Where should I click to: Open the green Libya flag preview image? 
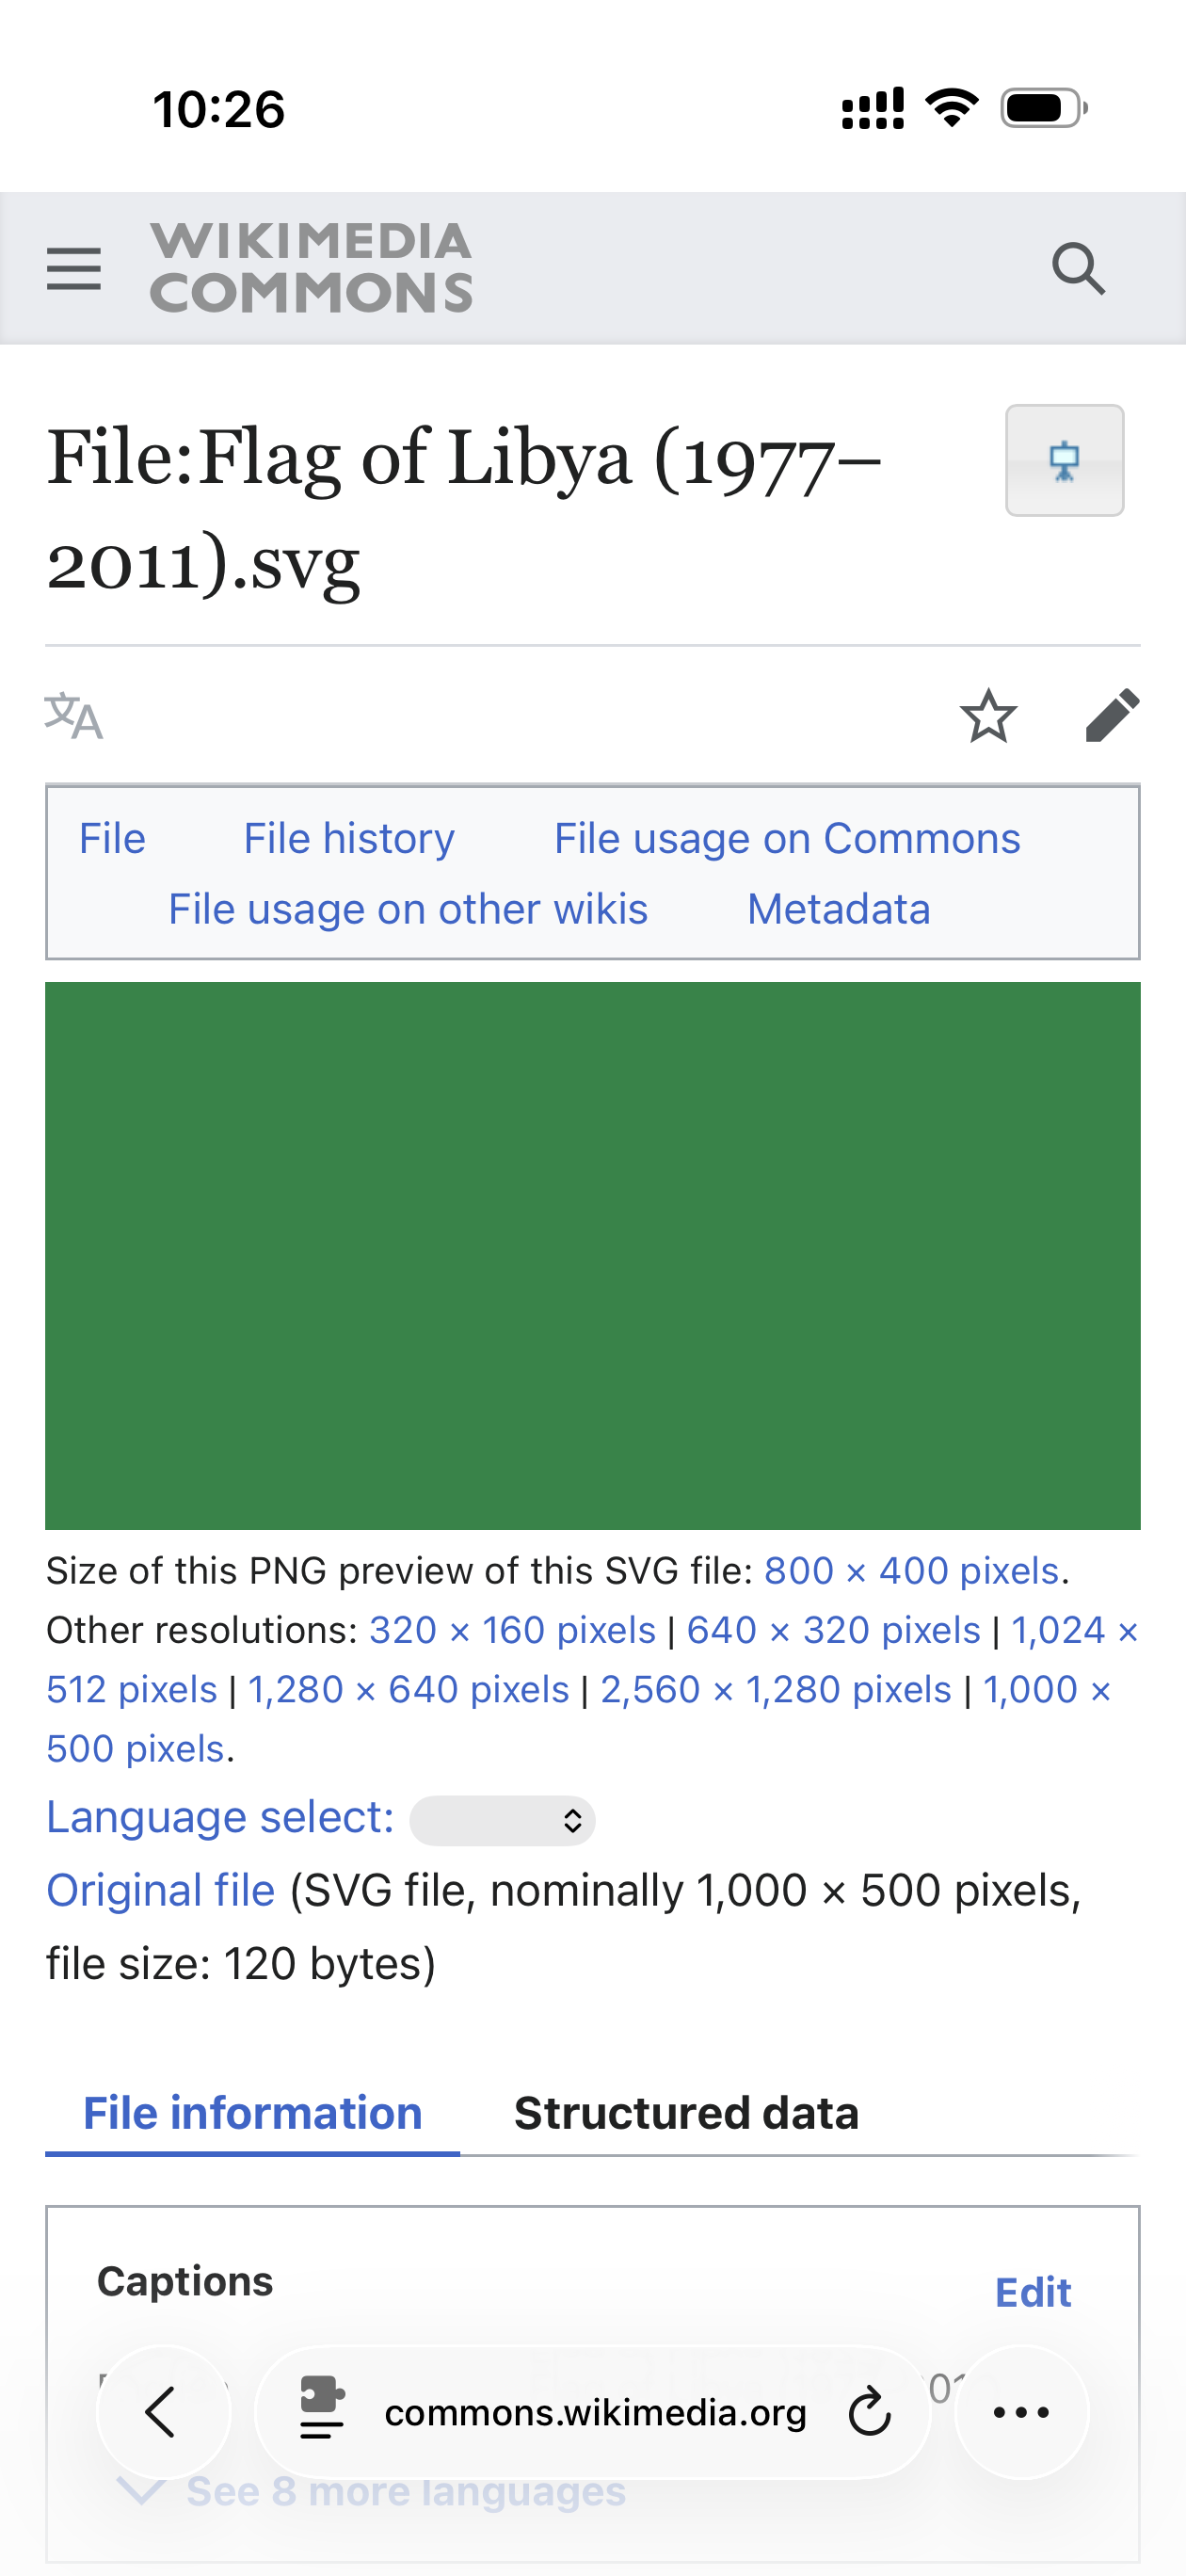tap(593, 1255)
